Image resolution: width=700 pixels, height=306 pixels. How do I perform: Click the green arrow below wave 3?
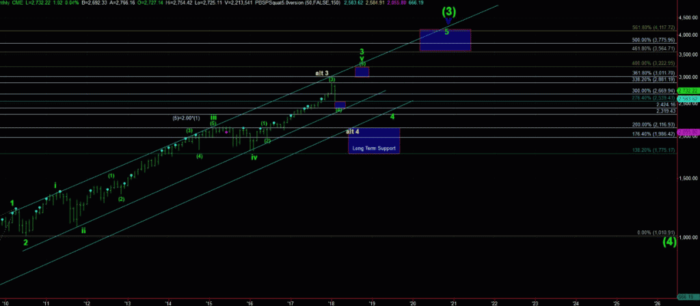(x=362, y=58)
